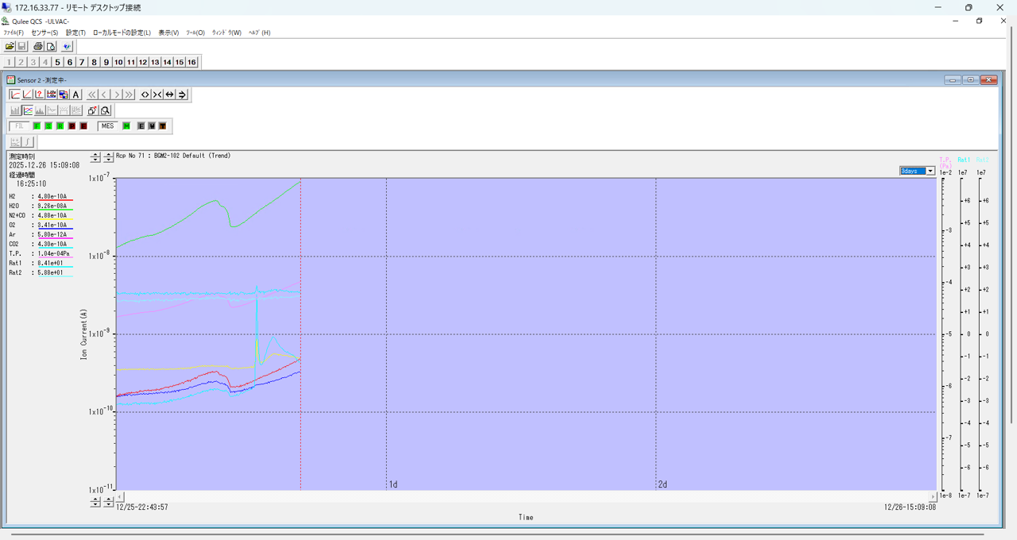1017x540 pixels.
Task: Click second up/down stepper above graph
Action: (108, 157)
